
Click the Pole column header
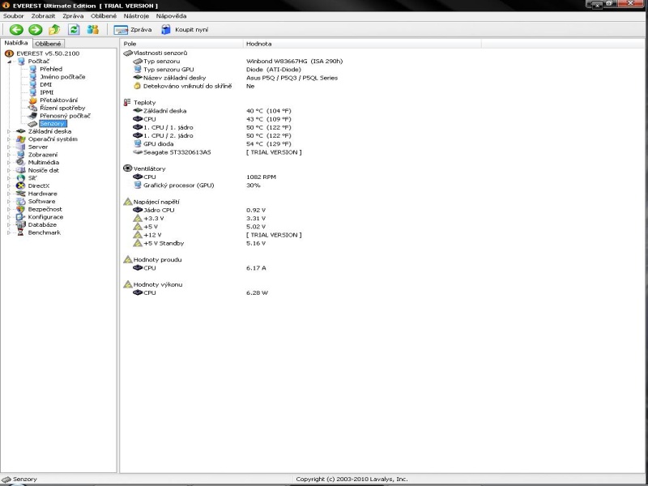[181, 44]
